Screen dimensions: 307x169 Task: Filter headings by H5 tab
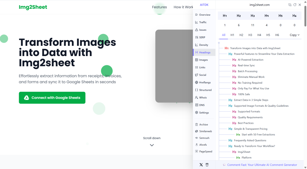click(268, 35)
